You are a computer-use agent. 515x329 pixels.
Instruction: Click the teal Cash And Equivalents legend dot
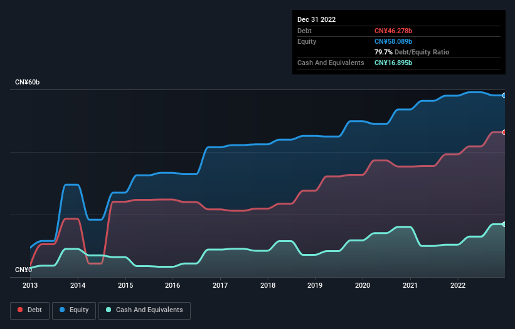pyautogui.click(x=109, y=310)
